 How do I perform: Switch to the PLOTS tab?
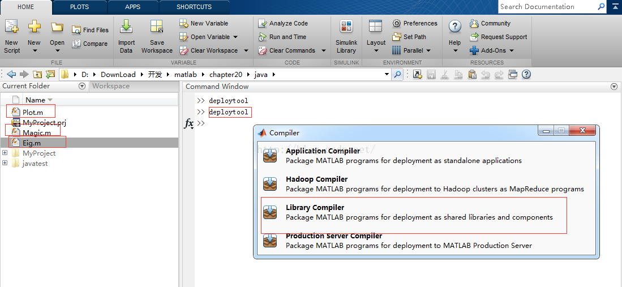79,7
